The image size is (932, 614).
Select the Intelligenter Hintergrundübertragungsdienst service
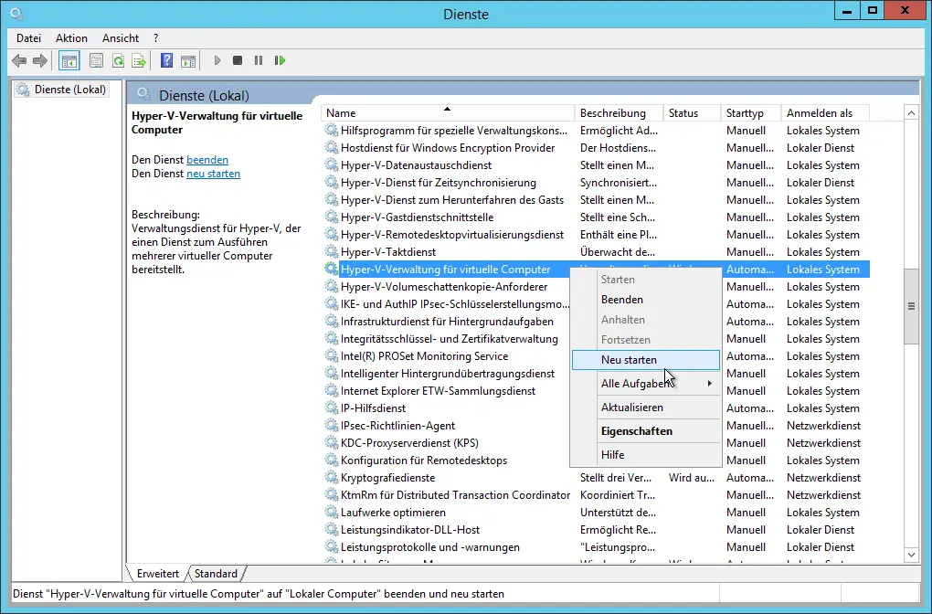tap(448, 374)
